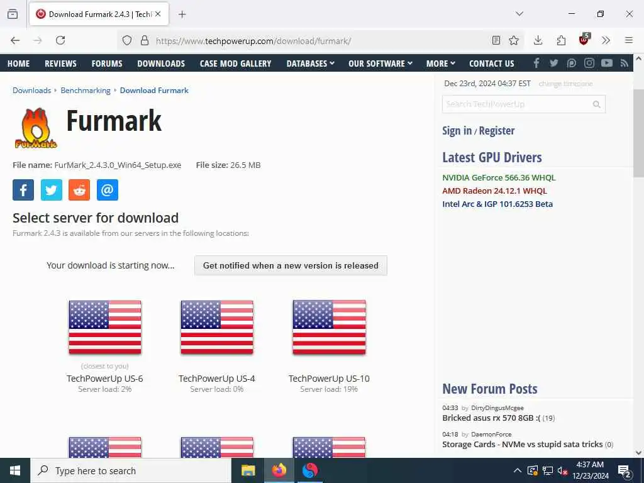644x483 pixels.
Task: Select TechPowerUp US-6 server flag
Action: pyautogui.click(x=105, y=327)
